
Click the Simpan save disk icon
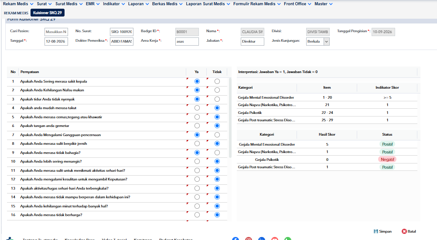point(376,231)
